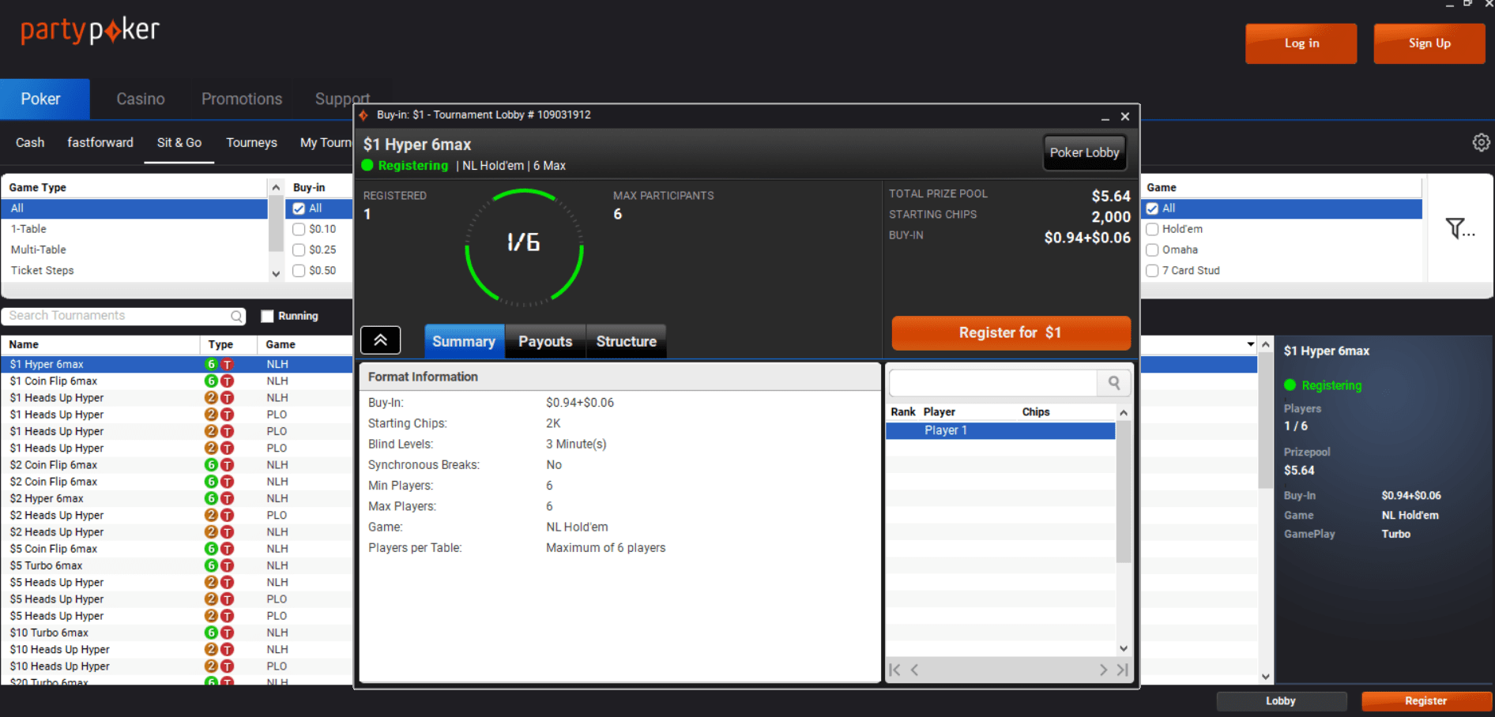
Task: Switch to fastforward tab
Action: [100, 142]
